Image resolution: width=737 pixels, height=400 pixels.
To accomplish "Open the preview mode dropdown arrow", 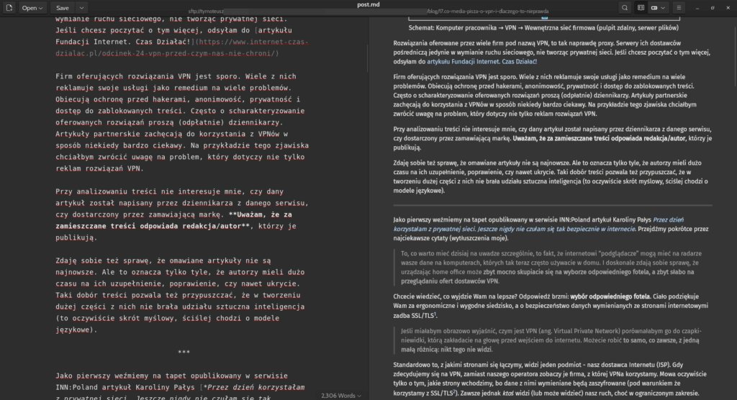I will (663, 7).
